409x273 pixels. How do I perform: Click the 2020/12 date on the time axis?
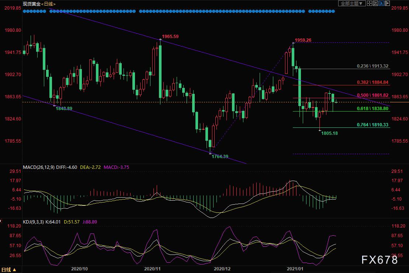click(x=222, y=269)
